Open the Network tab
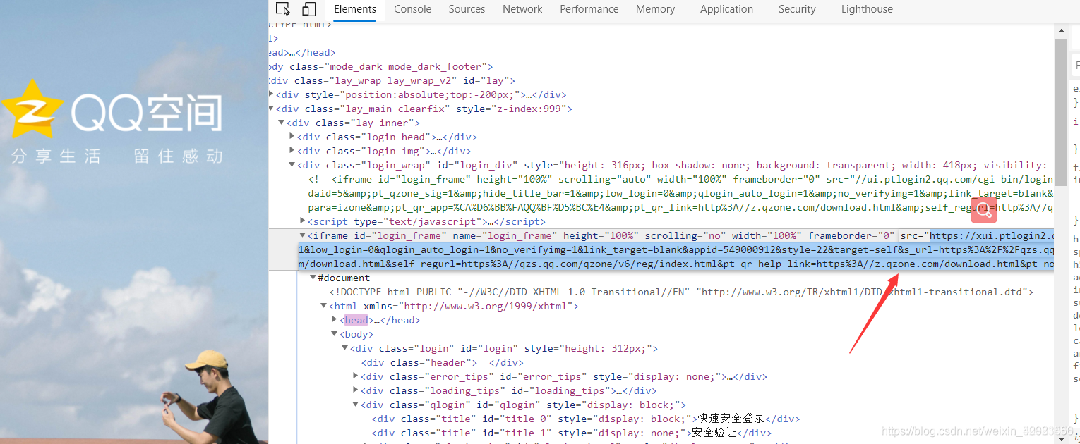 click(522, 9)
